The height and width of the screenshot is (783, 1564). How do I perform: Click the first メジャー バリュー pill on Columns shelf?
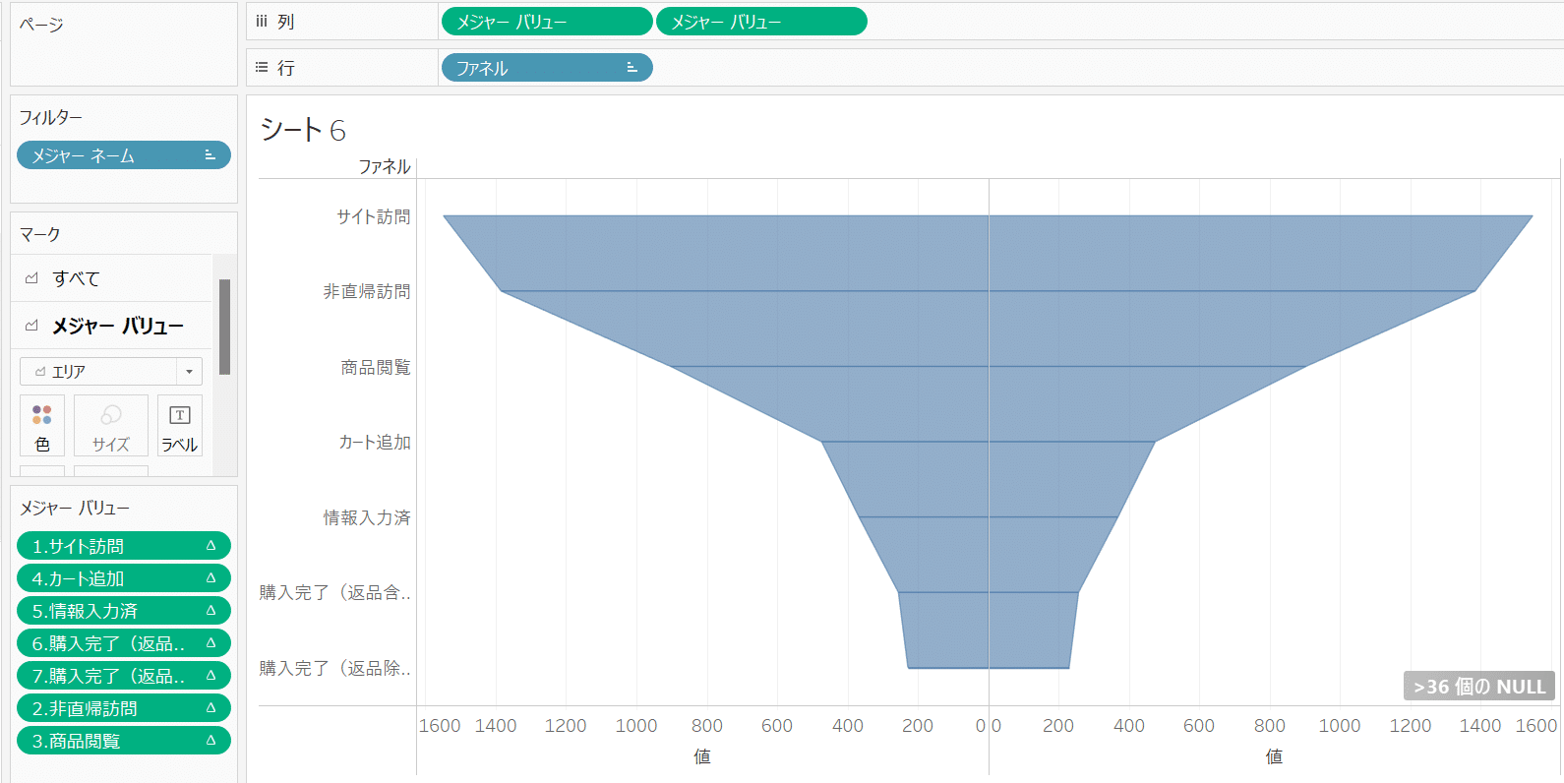click(547, 22)
